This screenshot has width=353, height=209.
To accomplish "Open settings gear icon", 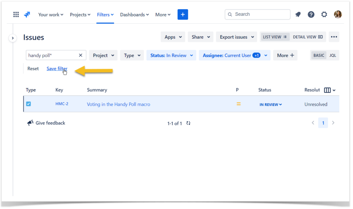I will [324, 14].
